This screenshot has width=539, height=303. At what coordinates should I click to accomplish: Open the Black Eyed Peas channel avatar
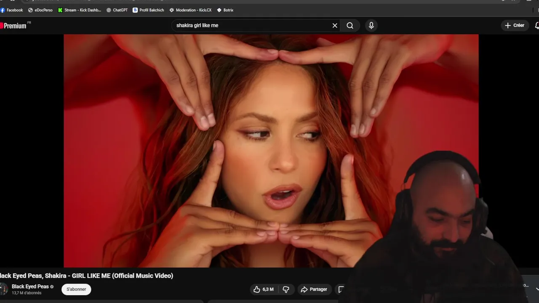click(3, 289)
